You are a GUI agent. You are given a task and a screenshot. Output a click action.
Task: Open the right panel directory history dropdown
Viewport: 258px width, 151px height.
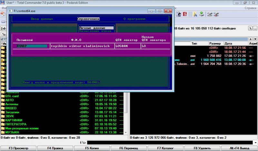255,39
